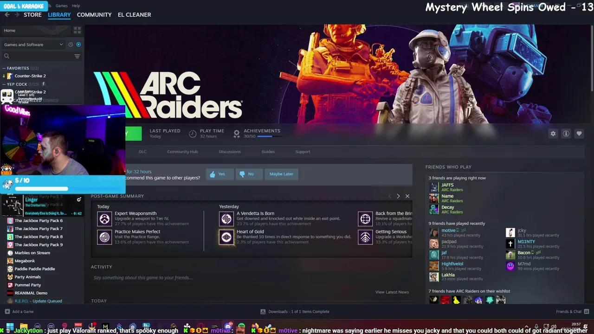Show game information icon

point(566,134)
